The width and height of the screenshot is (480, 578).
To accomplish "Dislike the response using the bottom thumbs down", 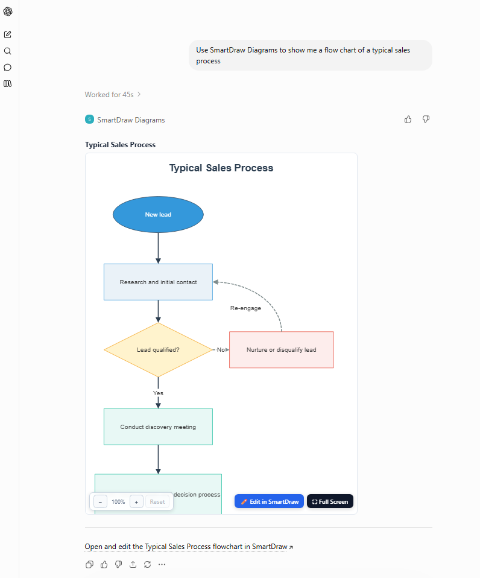I will tap(119, 564).
